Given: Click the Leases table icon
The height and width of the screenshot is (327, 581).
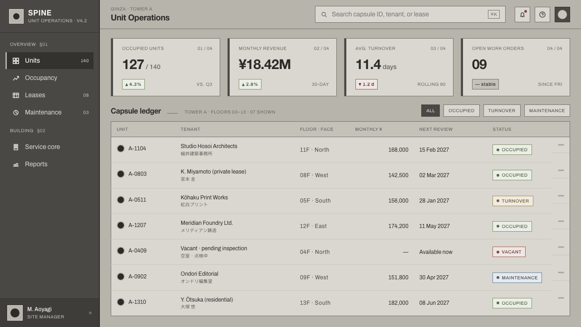Looking at the screenshot, I should coord(16,95).
